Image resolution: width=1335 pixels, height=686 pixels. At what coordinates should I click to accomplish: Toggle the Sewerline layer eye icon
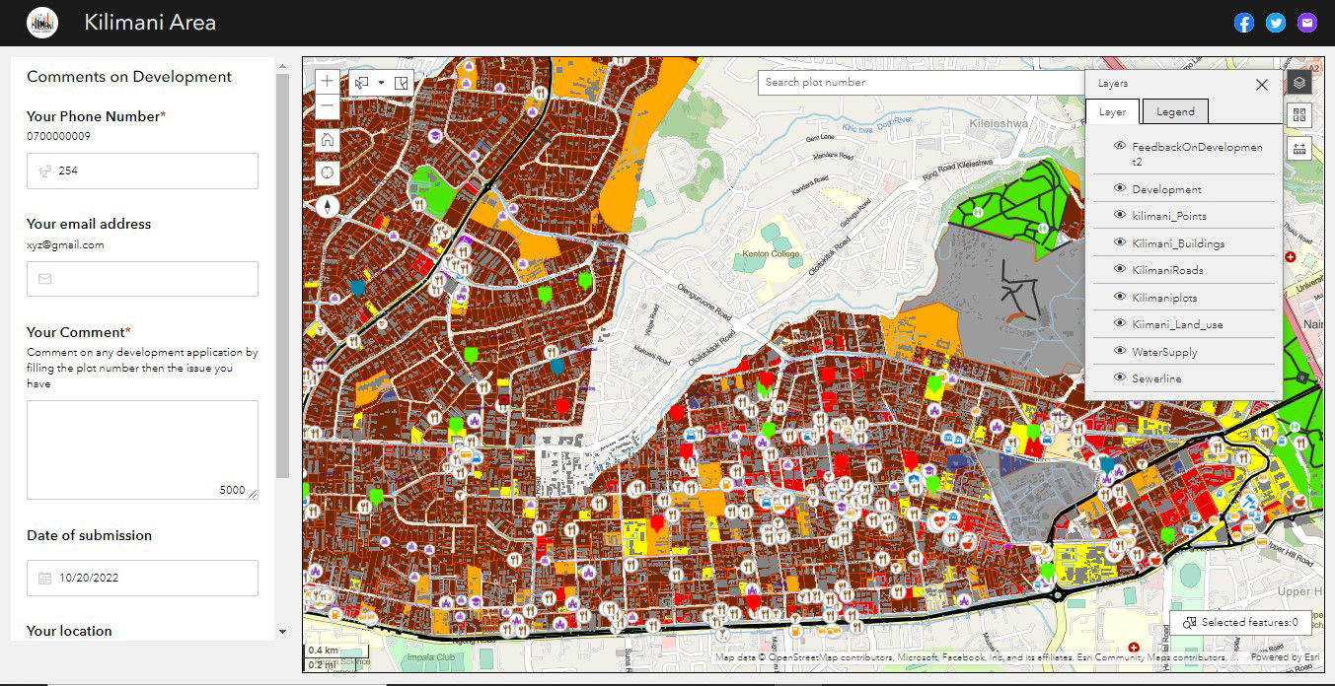pos(1119,377)
